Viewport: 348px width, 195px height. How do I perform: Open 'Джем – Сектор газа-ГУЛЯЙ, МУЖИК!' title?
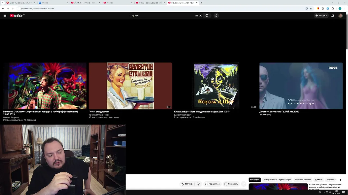pyautogui.click(x=279, y=112)
